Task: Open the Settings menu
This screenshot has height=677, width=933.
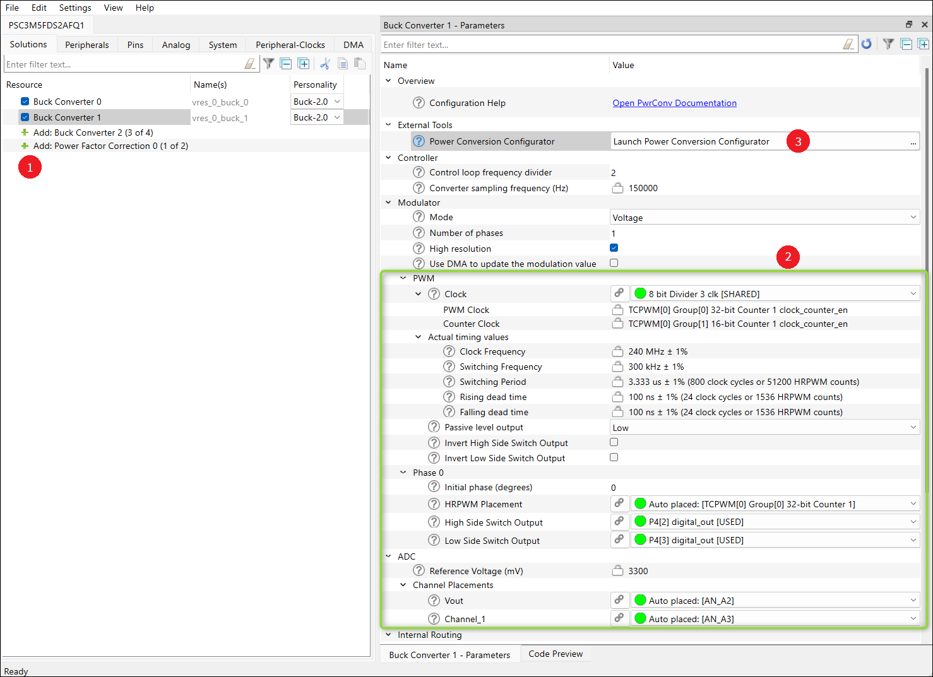Action: 75,8
